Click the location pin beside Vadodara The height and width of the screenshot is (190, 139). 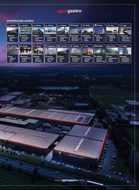[x=95, y=56]
